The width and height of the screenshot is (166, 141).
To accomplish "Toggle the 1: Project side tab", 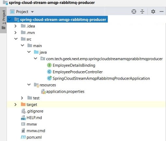I will click(x=4, y=20).
